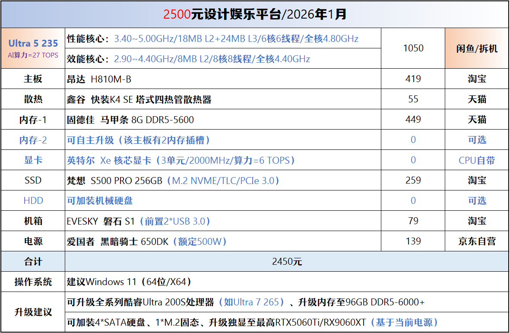Select the 效能核心 specification line
This screenshot has width=510, height=333.
coord(223,59)
